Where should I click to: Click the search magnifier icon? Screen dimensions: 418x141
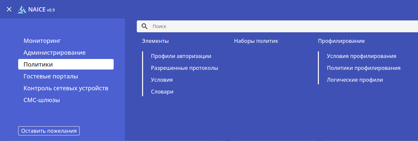[x=144, y=26]
